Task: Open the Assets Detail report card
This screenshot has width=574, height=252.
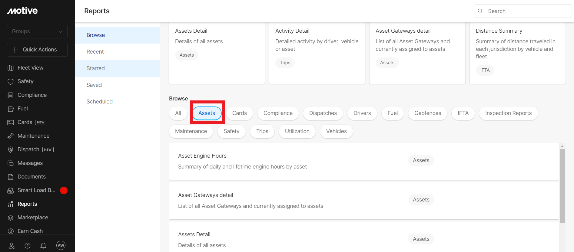Action: [217, 53]
